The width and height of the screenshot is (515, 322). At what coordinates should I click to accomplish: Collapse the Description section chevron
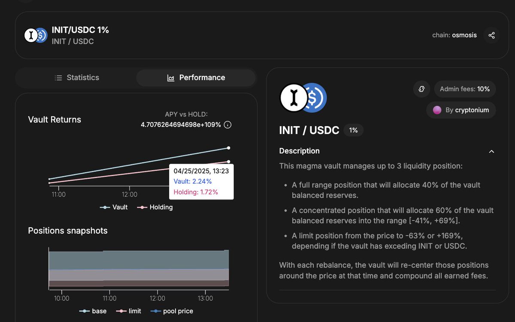pos(492,151)
